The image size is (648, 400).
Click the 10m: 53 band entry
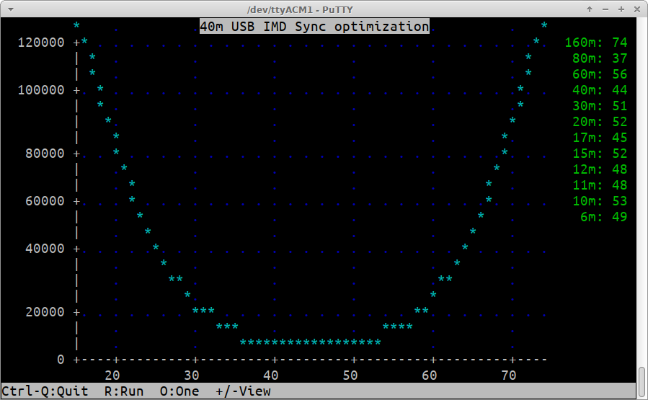[600, 201]
